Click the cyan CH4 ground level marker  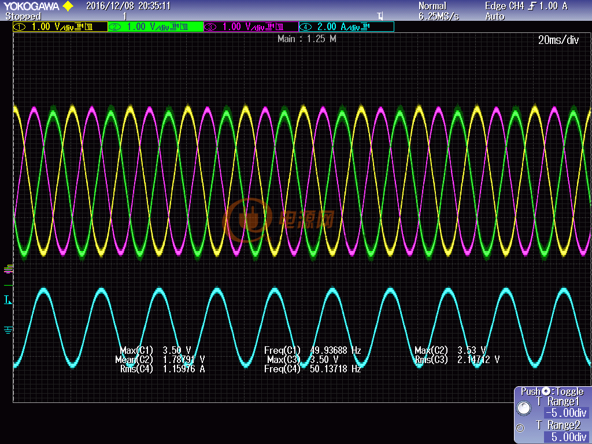pos(8,330)
